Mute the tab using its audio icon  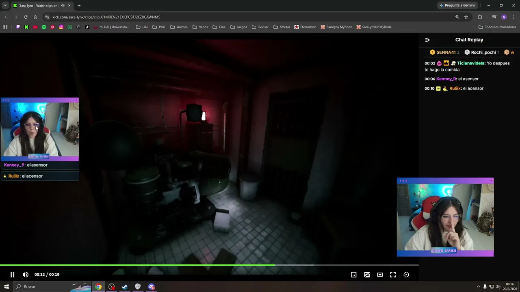click(63, 5)
